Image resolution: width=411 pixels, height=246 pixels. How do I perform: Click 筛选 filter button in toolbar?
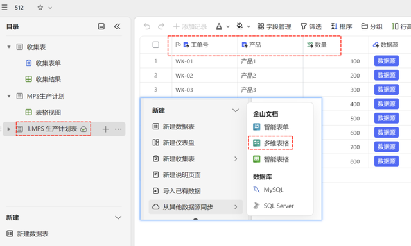click(x=311, y=26)
